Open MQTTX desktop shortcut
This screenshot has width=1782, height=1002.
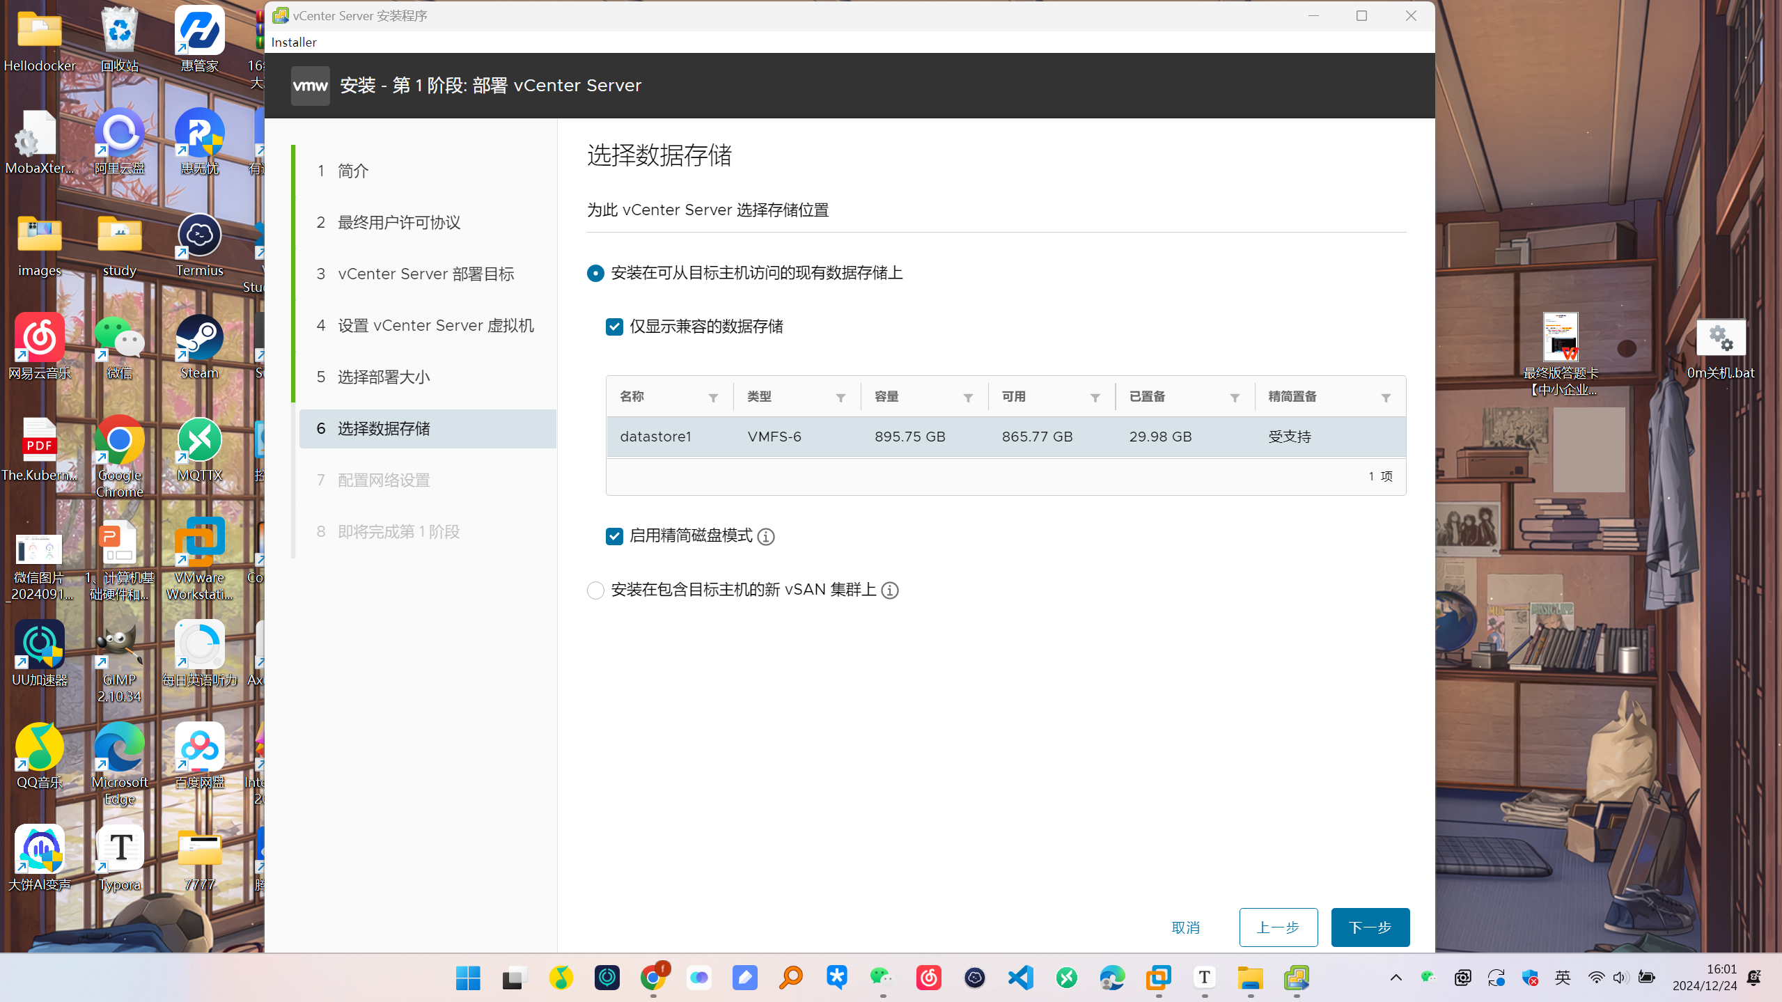tap(199, 450)
